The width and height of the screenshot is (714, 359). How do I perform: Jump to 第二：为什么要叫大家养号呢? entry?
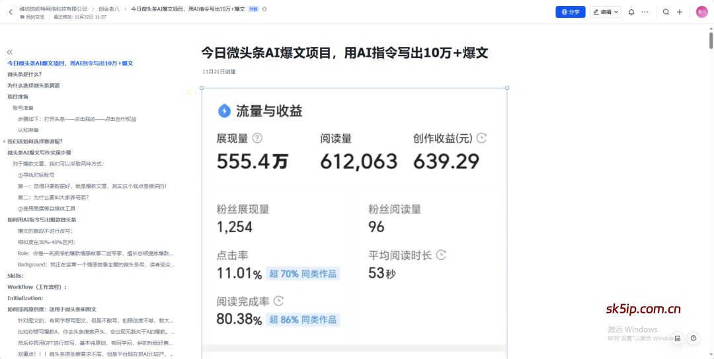point(54,197)
